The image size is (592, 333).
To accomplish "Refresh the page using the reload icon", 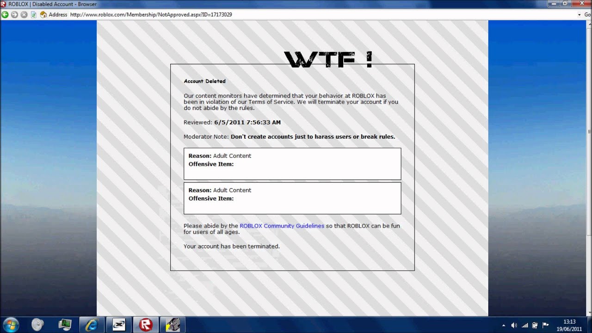I will [x=33, y=15].
